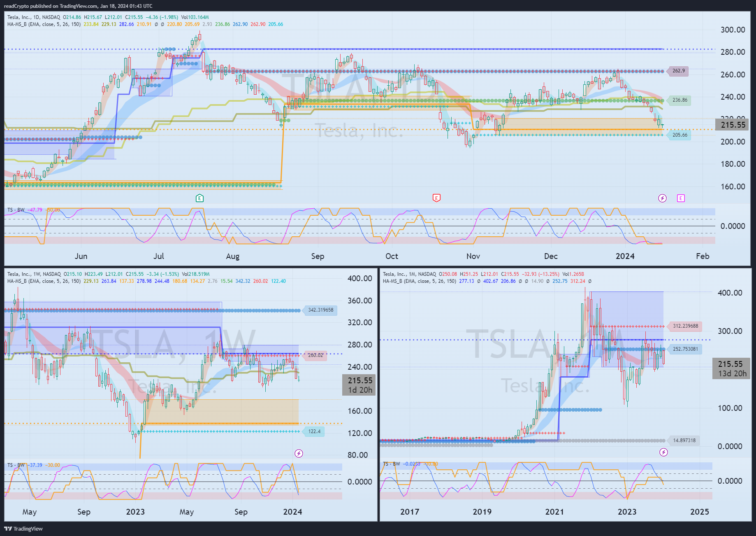
Task: Click the green earnings E marker near August
Action: tap(199, 198)
